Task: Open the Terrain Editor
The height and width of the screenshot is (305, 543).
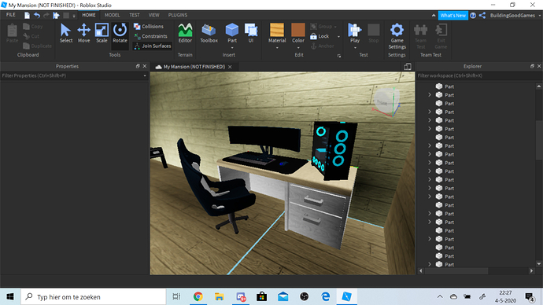Action: (185, 33)
